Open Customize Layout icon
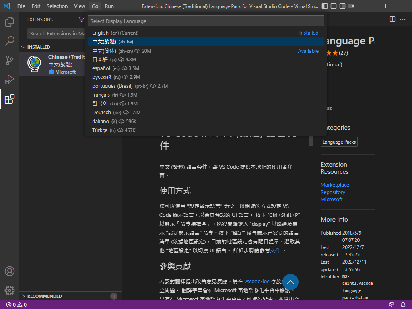 coord(351,6)
